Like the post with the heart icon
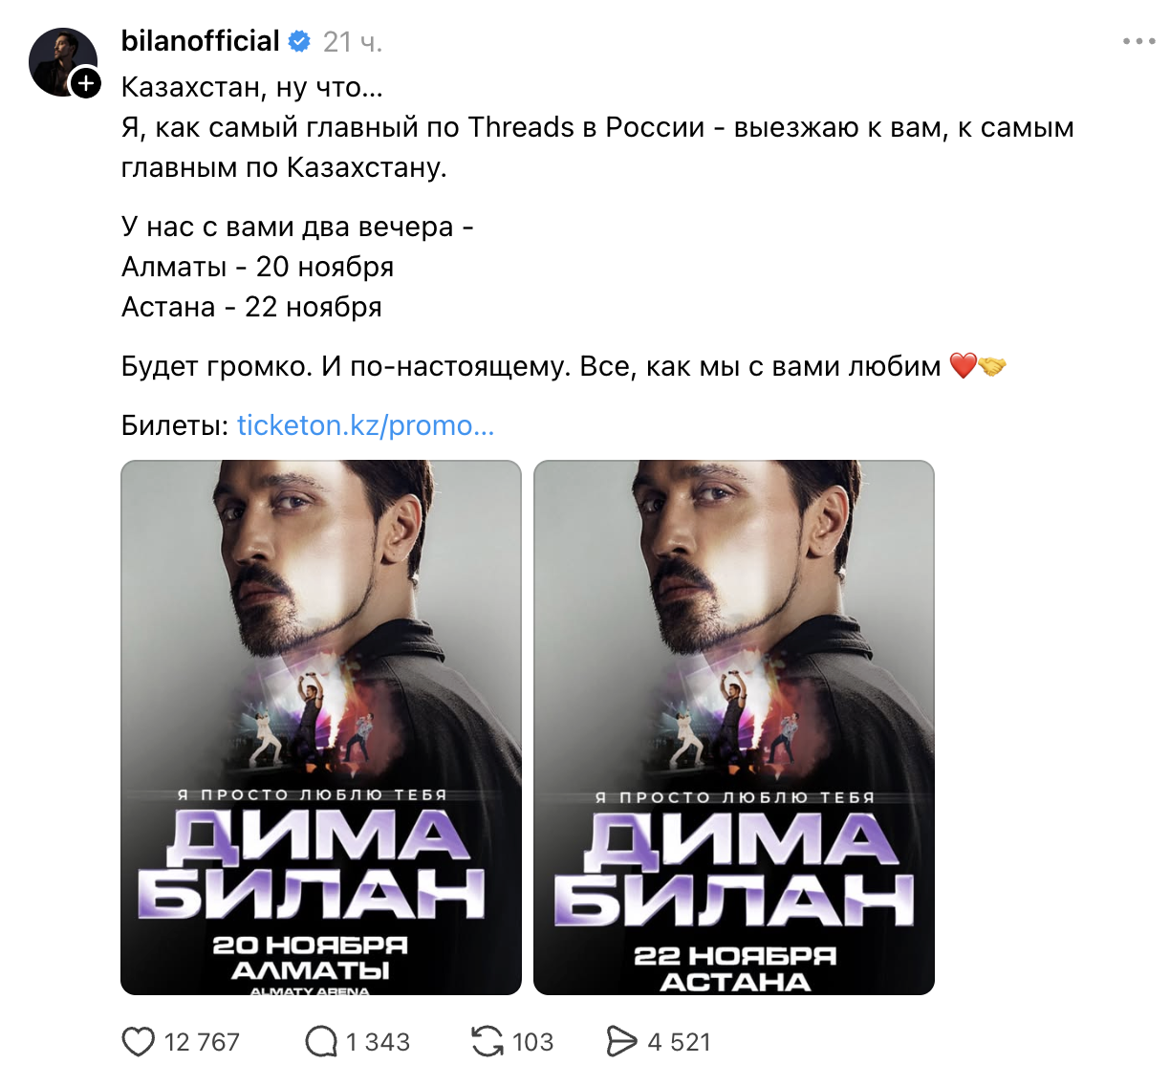Viewport: 1170px width, 1086px height. [x=138, y=1042]
